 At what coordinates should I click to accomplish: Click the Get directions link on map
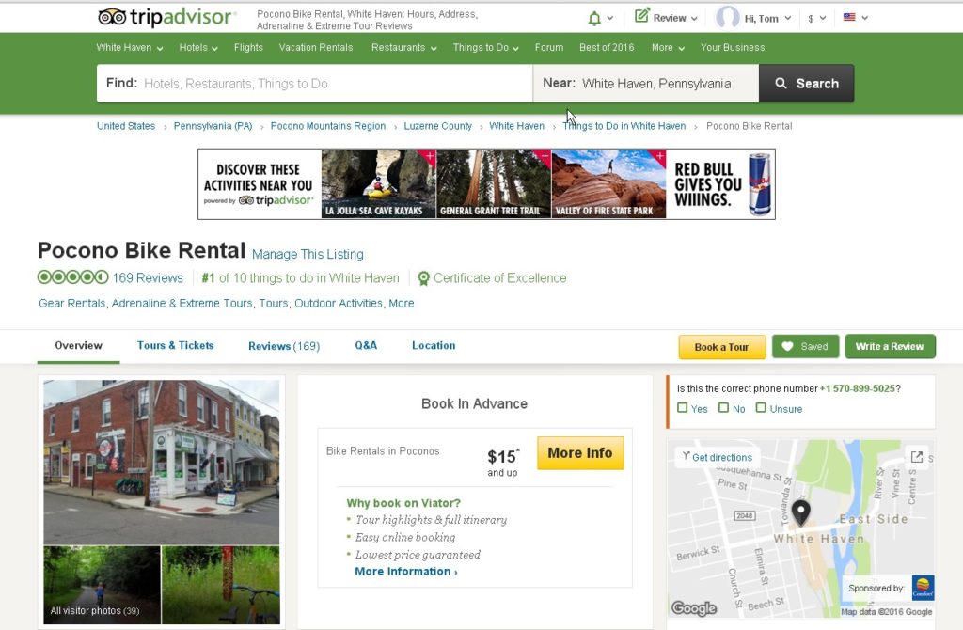pyautogui.click(x=721, y=458)
